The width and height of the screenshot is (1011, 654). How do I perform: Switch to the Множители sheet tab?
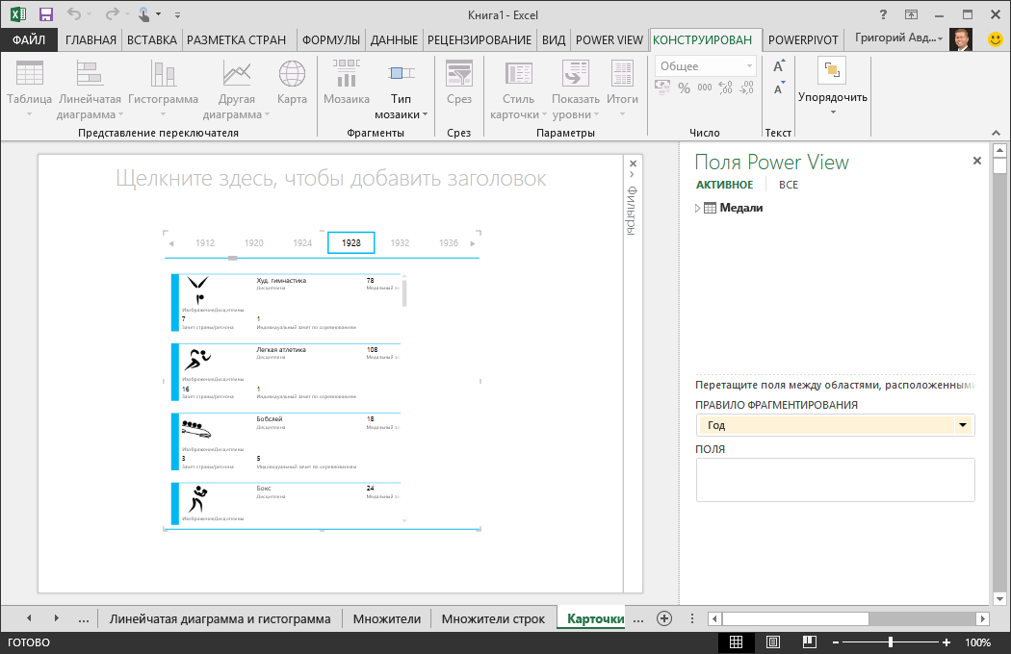(x=387, y=619)
